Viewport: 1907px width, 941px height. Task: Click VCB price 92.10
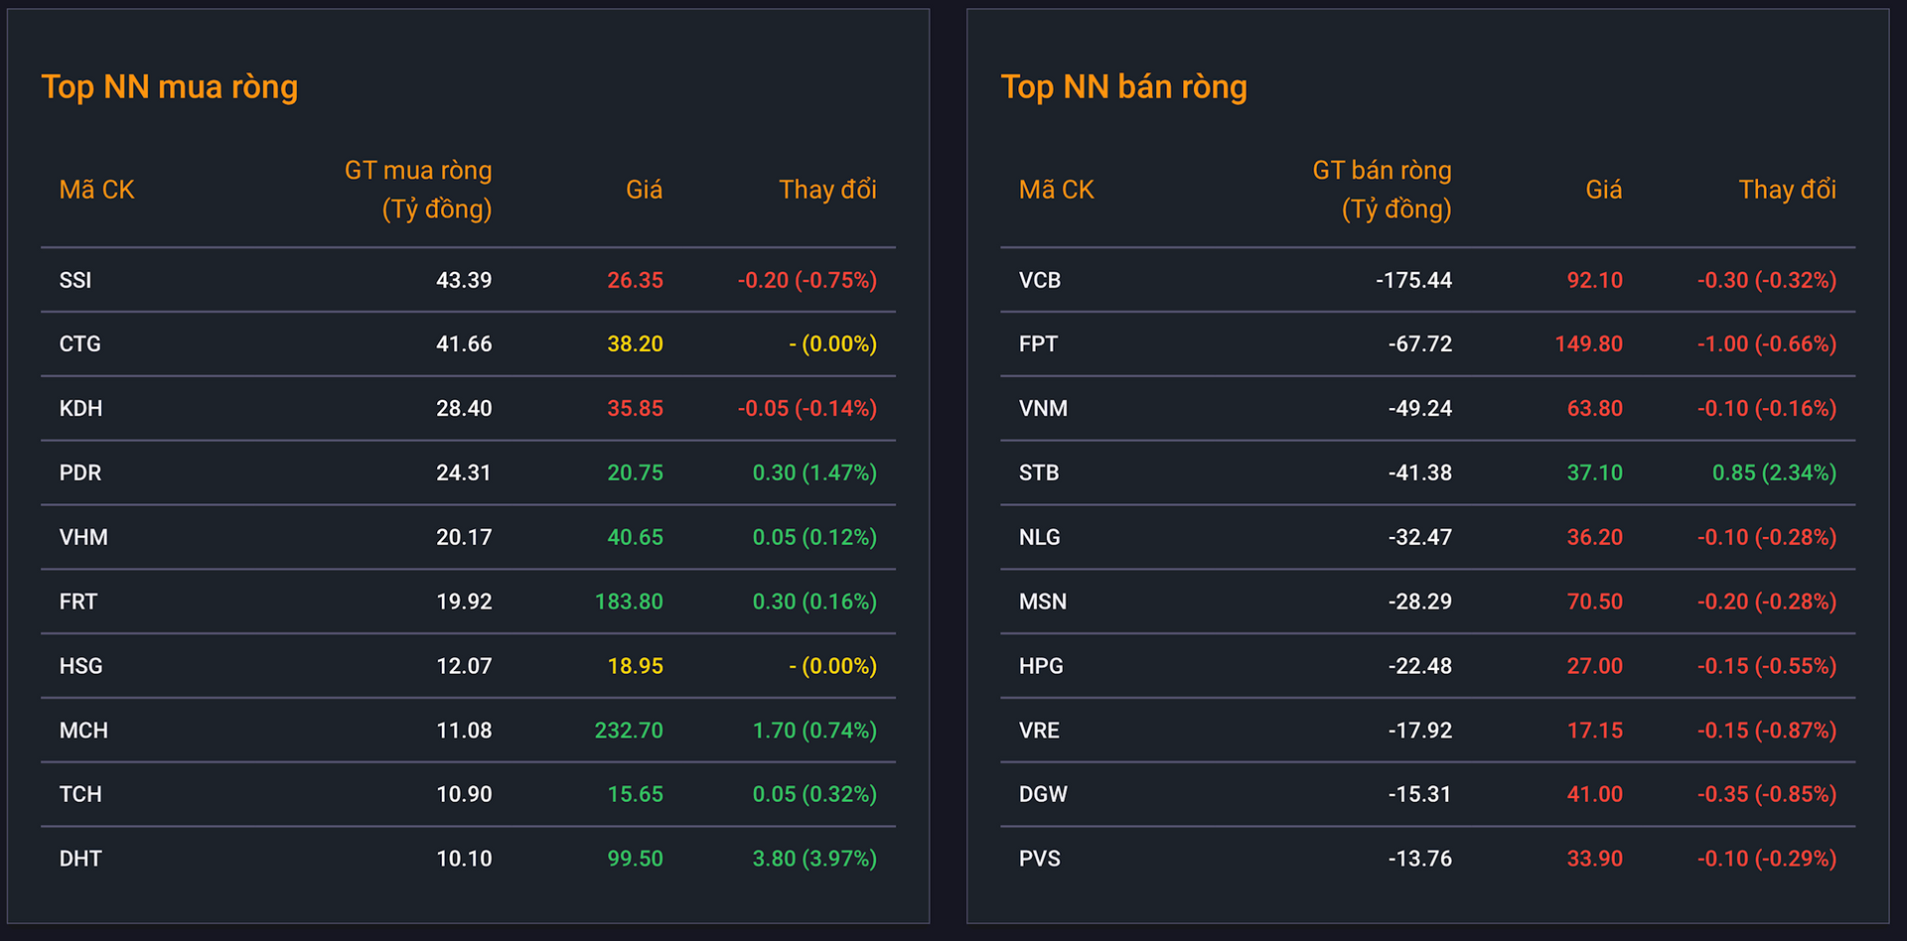(1594, 280)
